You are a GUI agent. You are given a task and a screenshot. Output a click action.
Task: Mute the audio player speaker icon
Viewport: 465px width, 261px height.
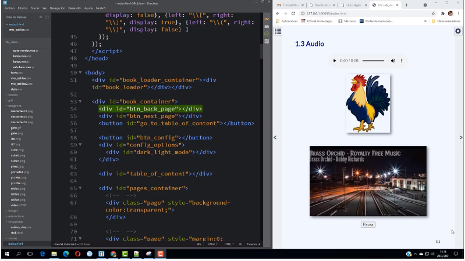[393, 60]
